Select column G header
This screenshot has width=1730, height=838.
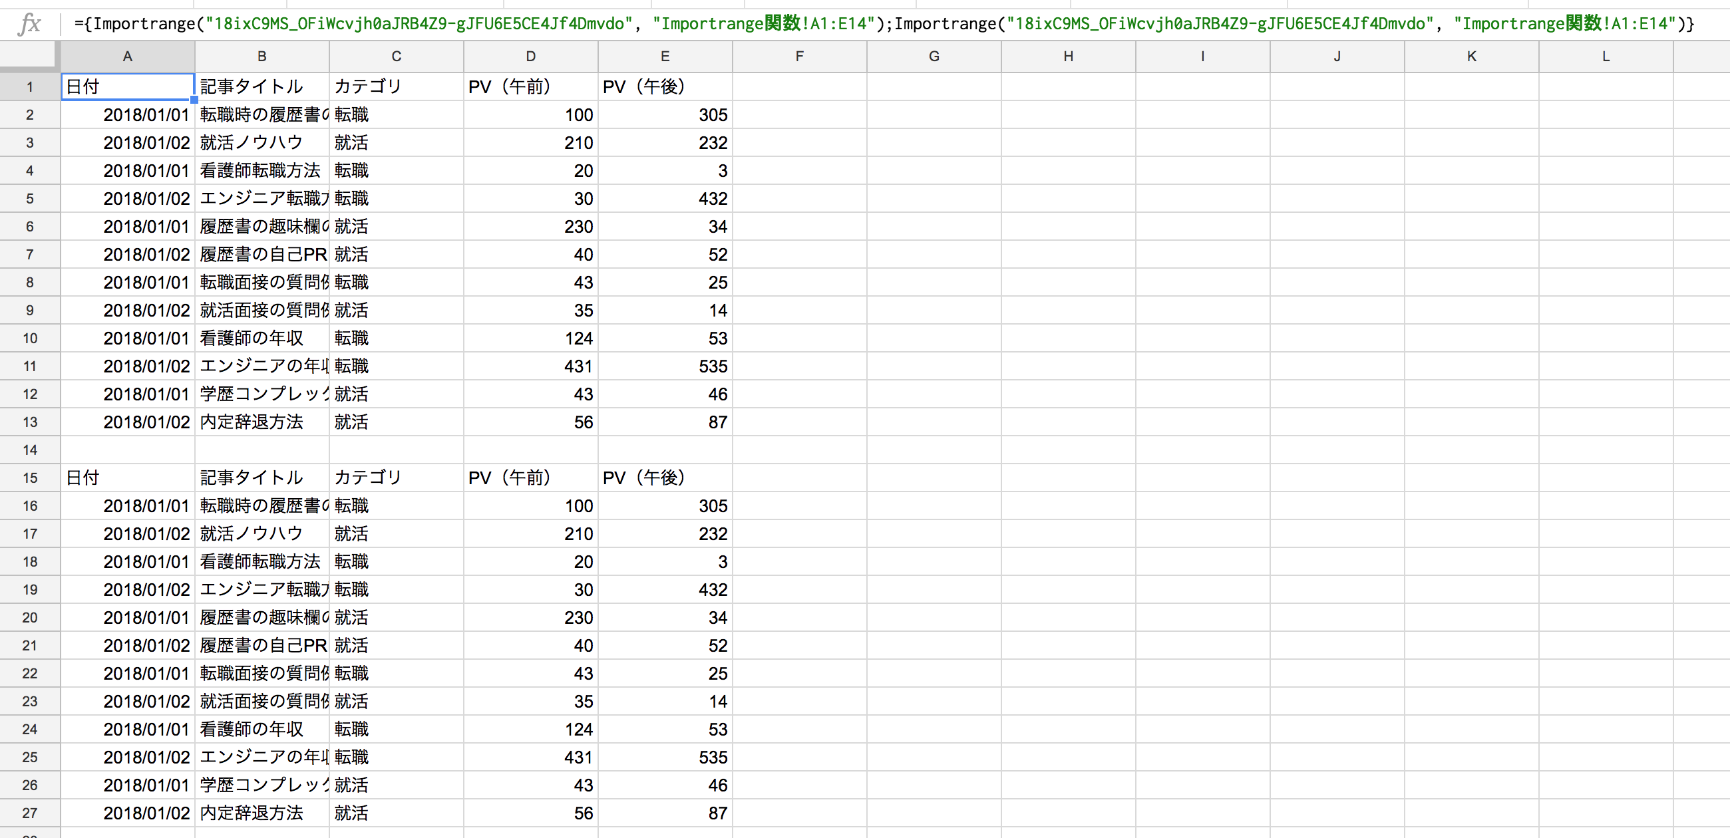tap(934, 57)
